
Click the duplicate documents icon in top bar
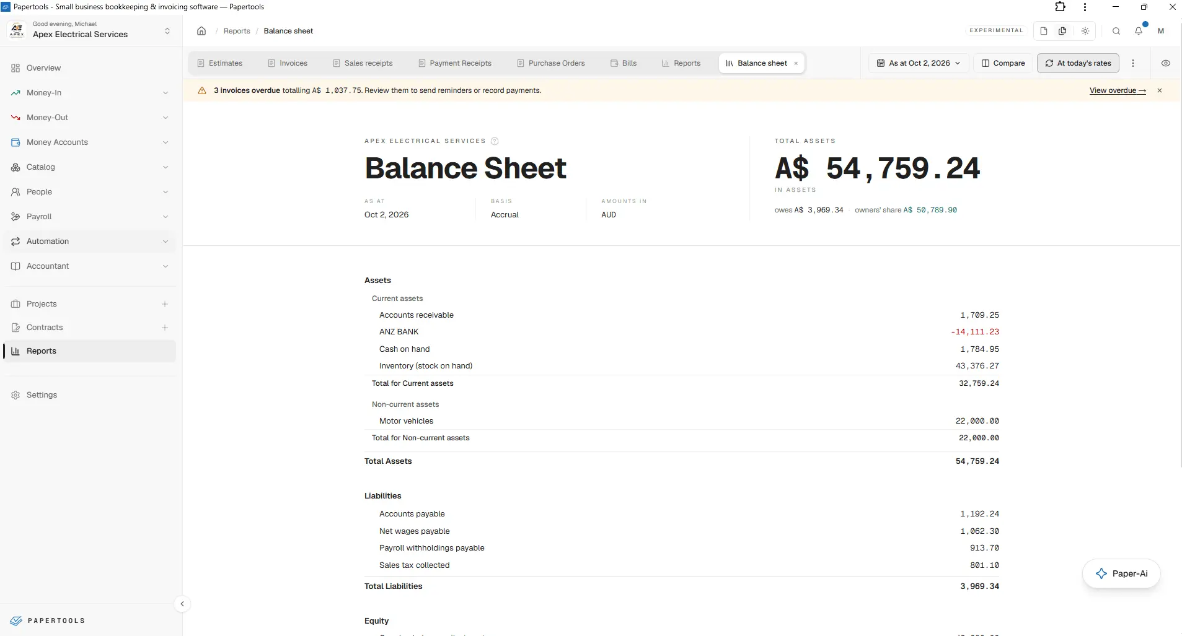[x=1062, y=31]
